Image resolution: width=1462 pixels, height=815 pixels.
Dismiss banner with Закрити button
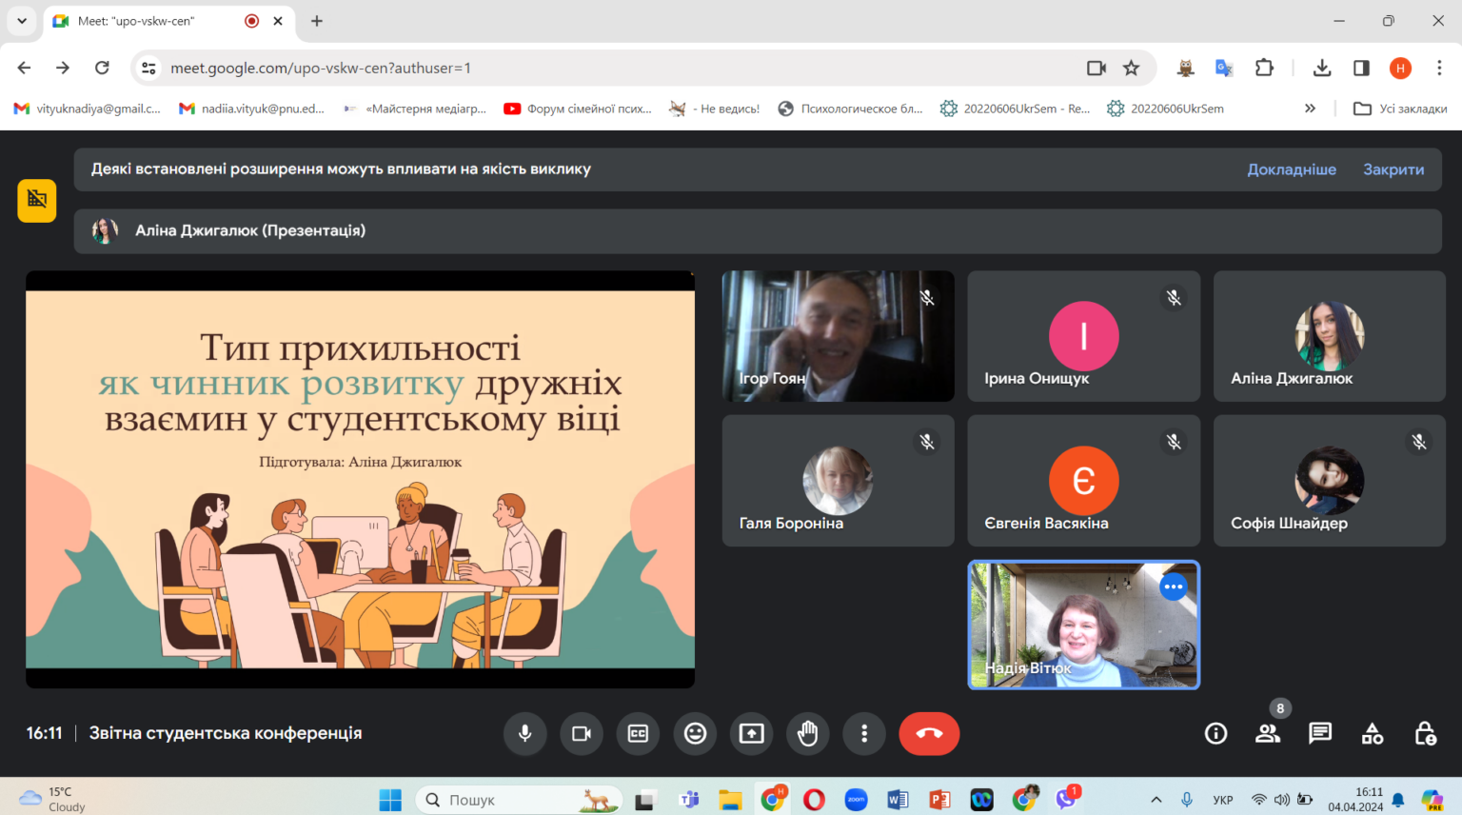click(1393, 169)
